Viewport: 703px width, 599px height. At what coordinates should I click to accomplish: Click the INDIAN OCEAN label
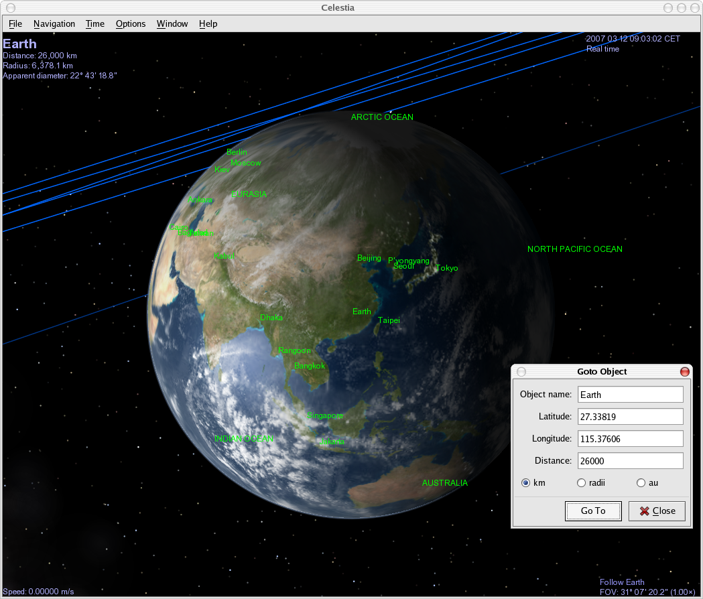click(x=244, y=439)
